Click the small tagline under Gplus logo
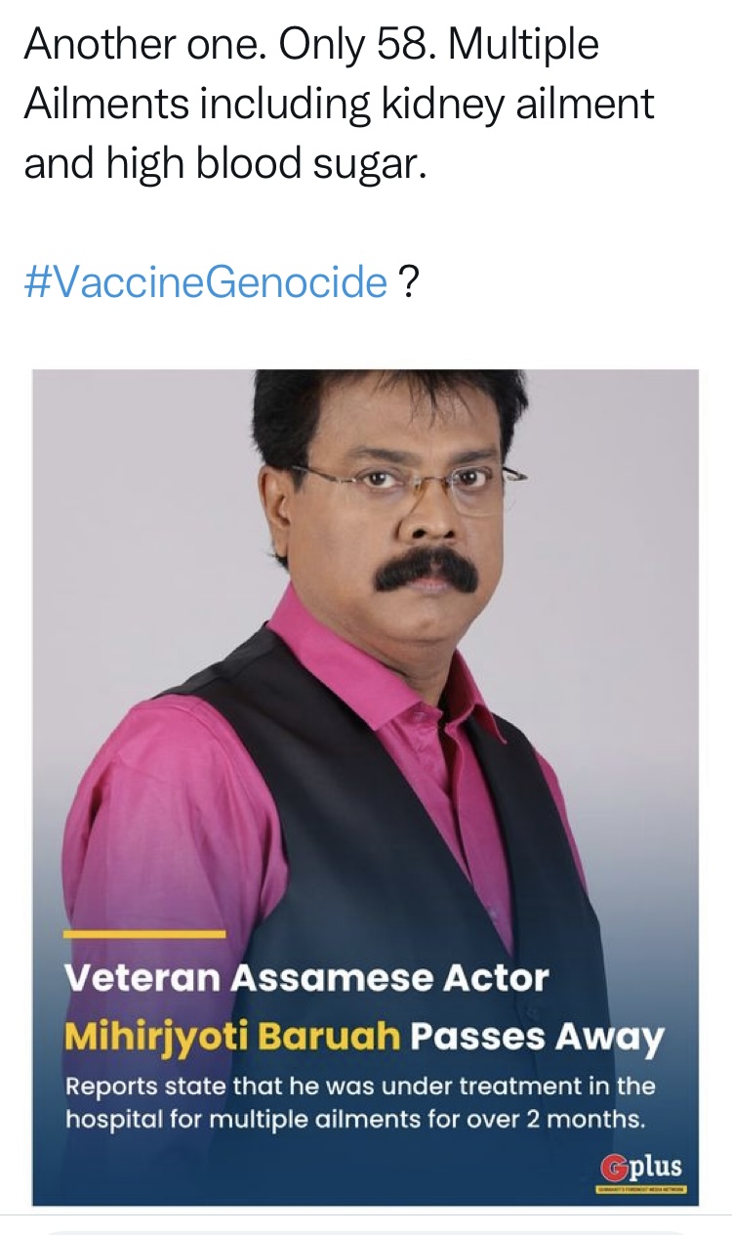The height and width of the screenshot is (1235, 732). (x=642, y=1189)
